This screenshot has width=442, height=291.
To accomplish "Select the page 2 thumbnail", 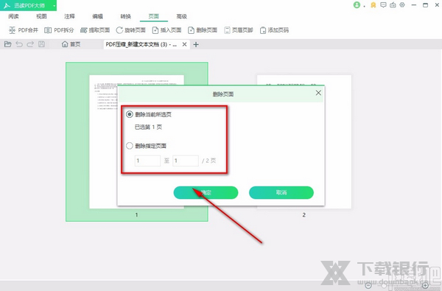I will point(304,142).
